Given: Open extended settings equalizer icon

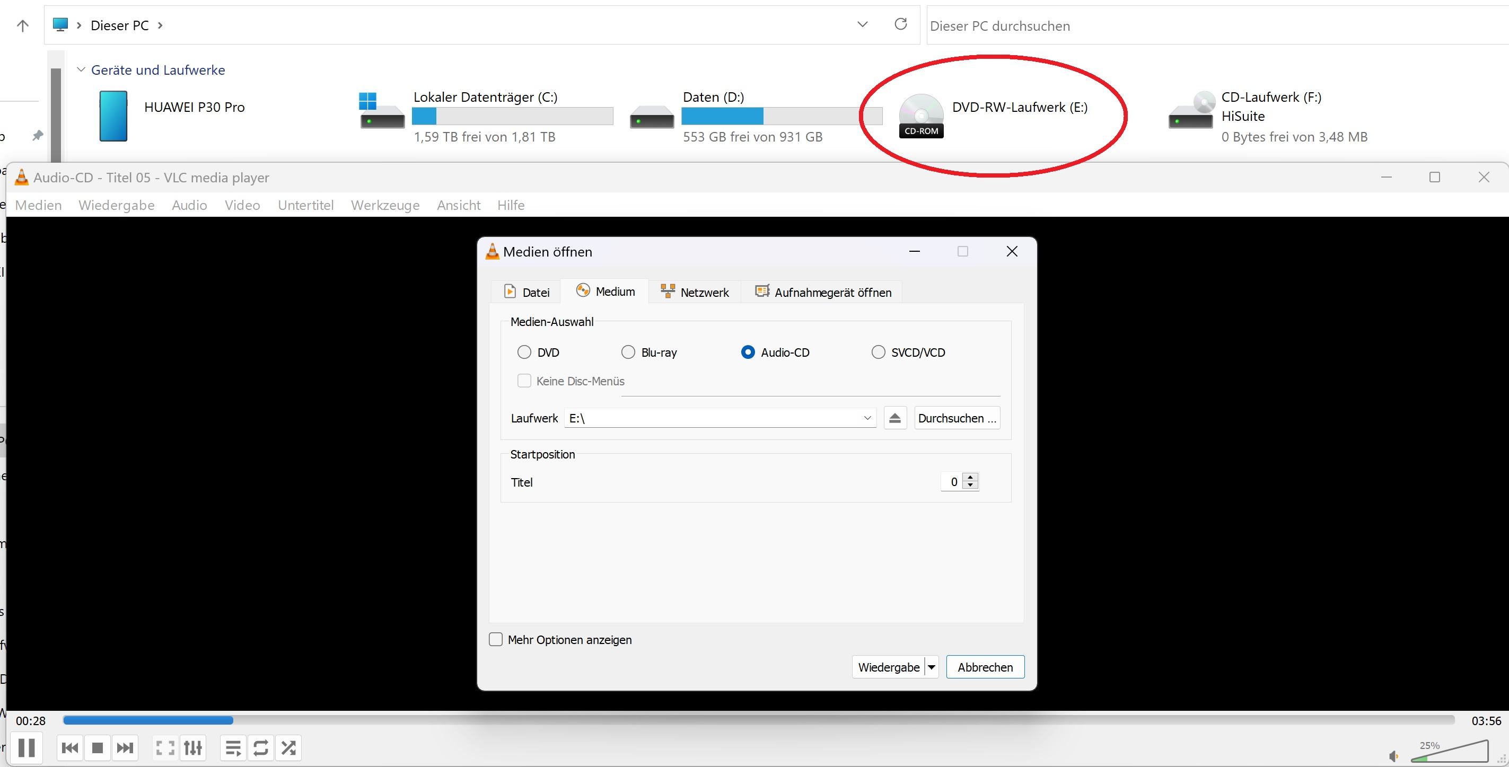Looking at the screenshot, I should point(192,748).
